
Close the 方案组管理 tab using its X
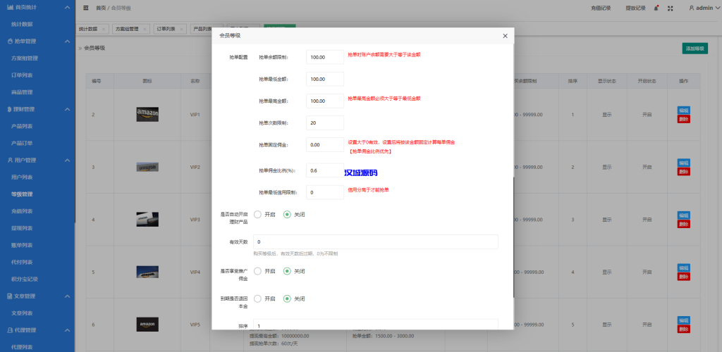(145, 29)
